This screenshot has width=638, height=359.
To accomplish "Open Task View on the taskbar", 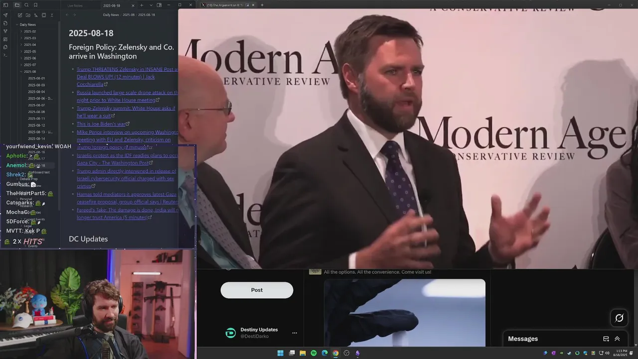I will (x=292, y=353).
